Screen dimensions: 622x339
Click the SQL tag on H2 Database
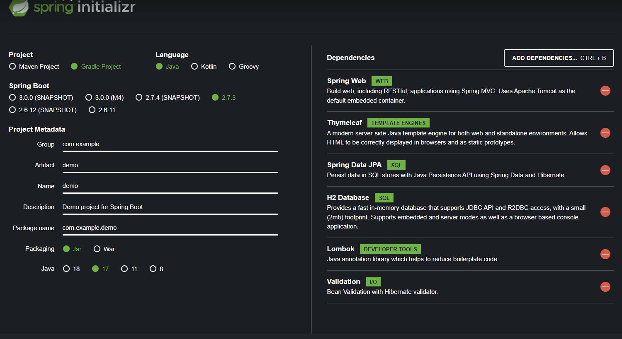pyautogui.click(x=384, y=198)
